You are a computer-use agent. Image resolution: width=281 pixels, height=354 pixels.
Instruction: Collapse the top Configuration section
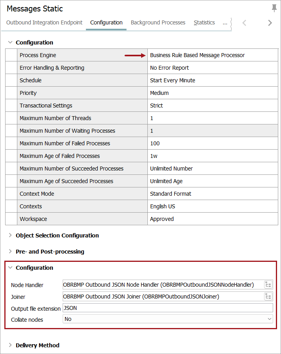(10, 43)
